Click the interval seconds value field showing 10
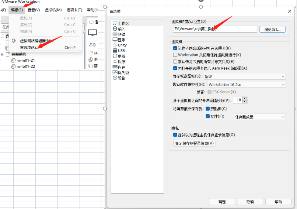Image resolution: width=297 pixels, height=209 pixels. [238, 100]
